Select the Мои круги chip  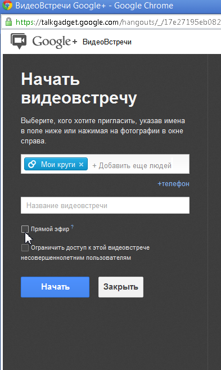click(x=56, y=164)
